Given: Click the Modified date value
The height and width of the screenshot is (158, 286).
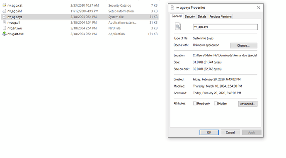Looking at the screenshot, I should [x=218, y=86].
